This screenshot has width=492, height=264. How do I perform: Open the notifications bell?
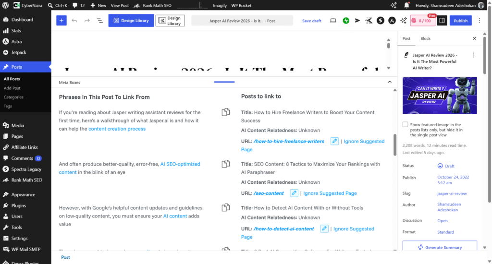click(x=406, y=5)
